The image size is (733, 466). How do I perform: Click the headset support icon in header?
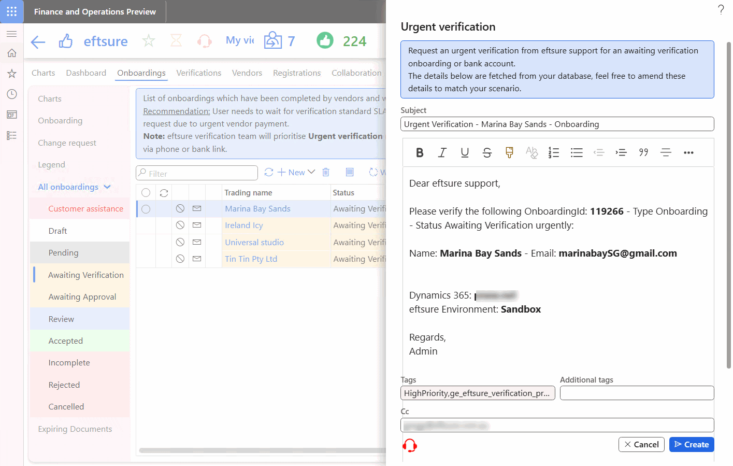205,41
